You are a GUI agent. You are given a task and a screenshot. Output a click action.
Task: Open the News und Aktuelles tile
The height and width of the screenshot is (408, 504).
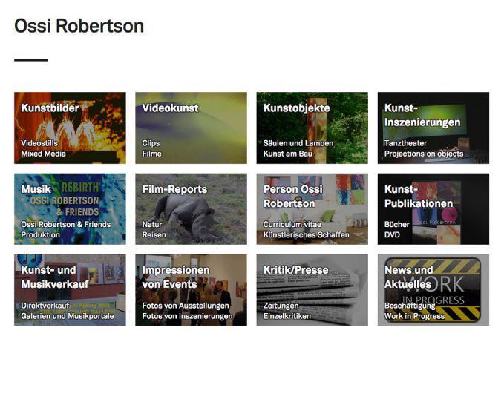pos(433,289)
